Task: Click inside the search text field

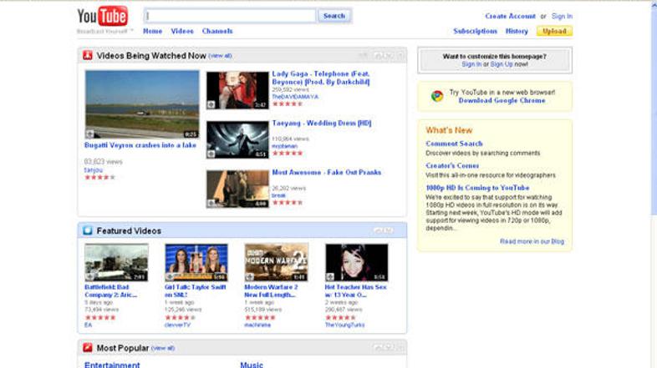Action: (x=230, y=16)
